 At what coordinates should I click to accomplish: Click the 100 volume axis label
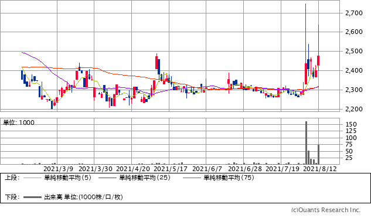click(x=351, y=138)
